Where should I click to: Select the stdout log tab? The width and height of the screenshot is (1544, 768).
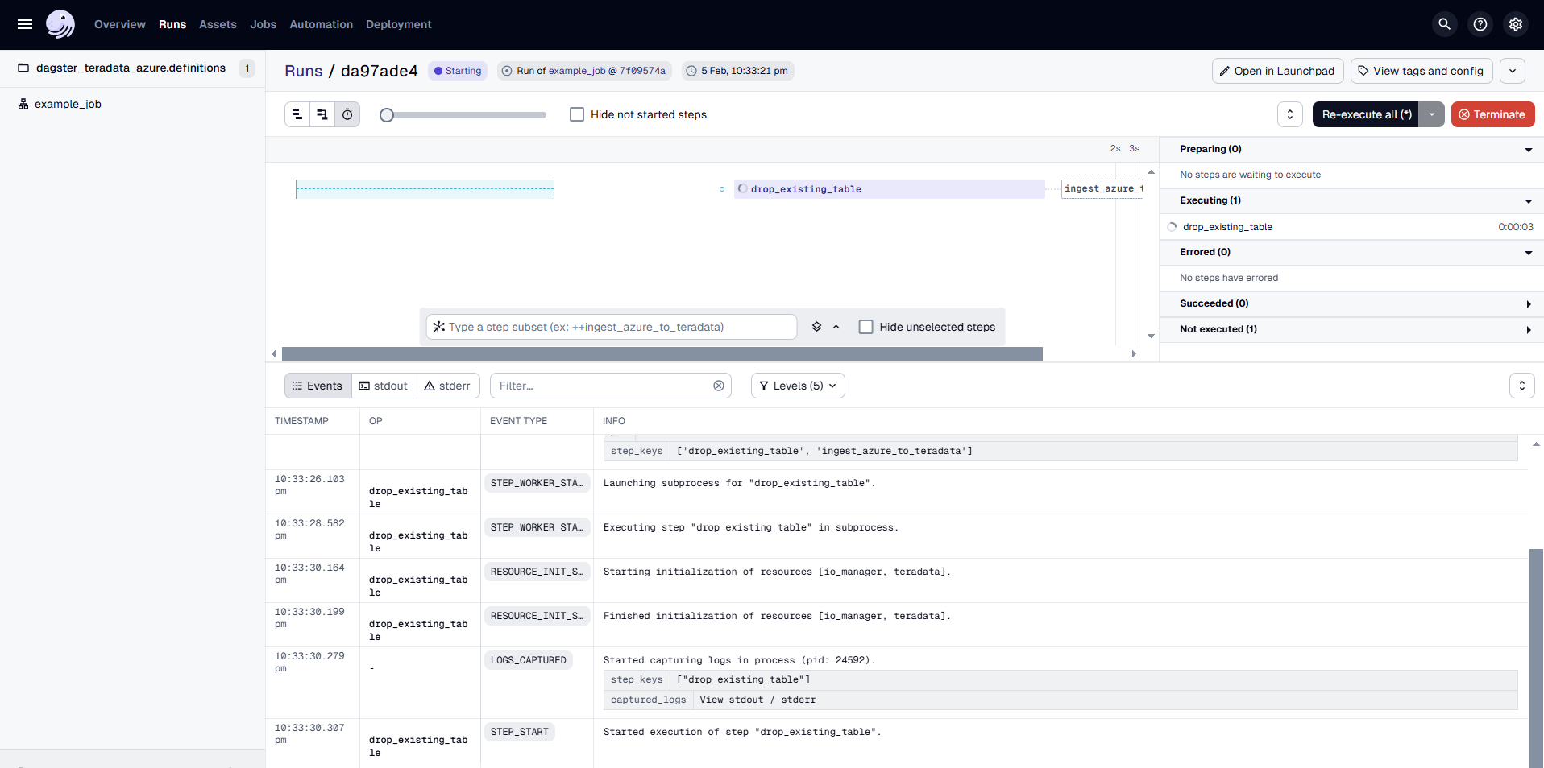384,386
